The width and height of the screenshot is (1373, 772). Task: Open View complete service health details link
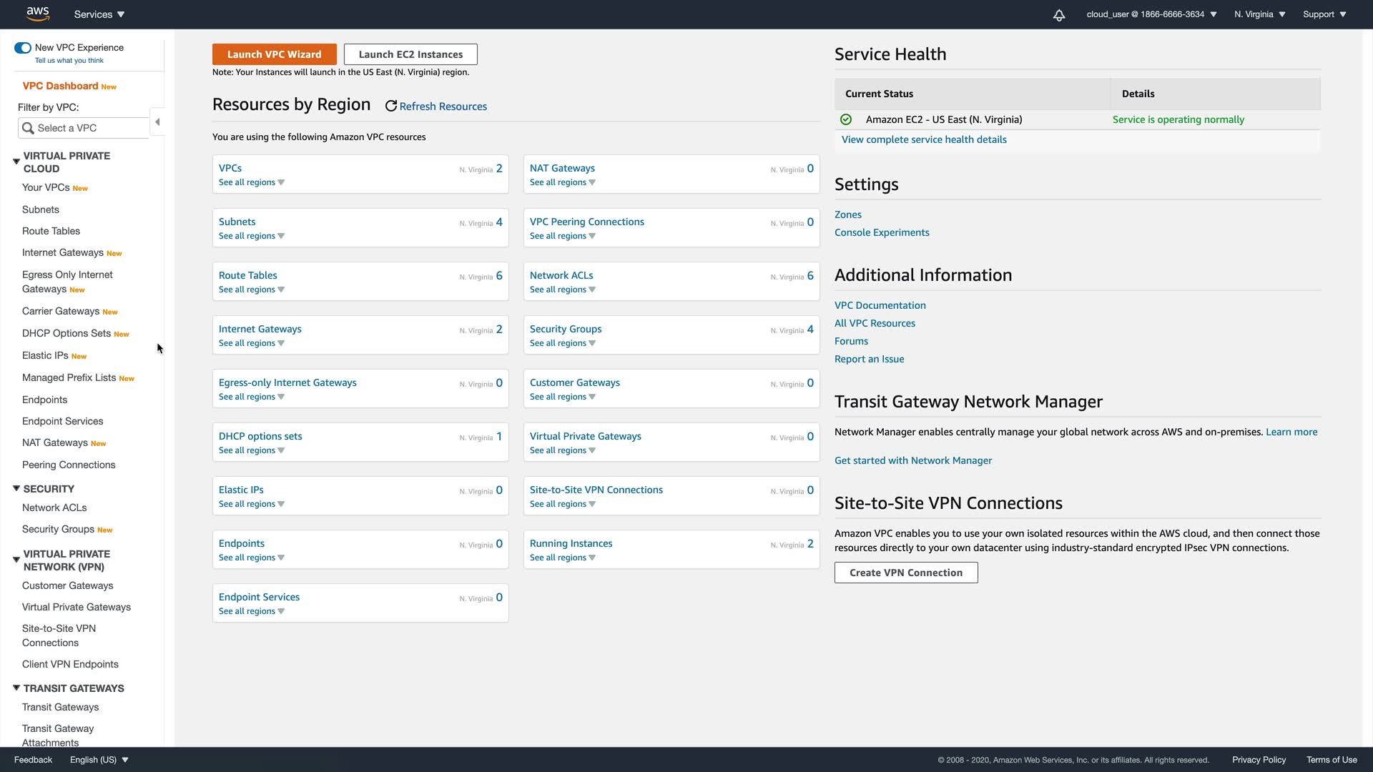924,140
